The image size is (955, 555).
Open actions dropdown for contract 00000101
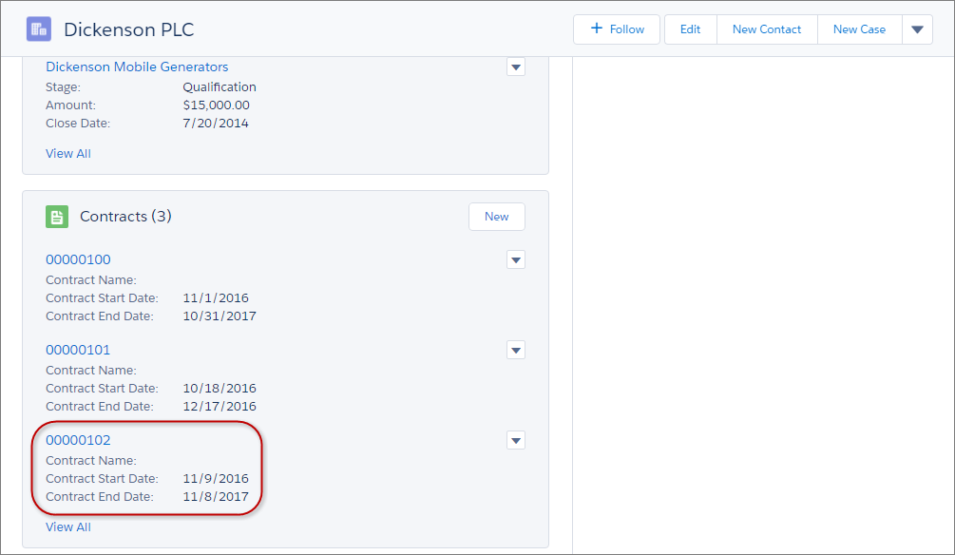tap(516, 351)
